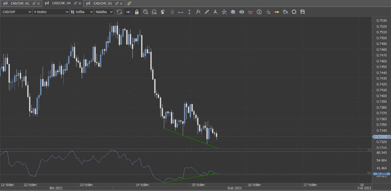Expand the 4 Hodiny timeframe dropdown
The image size is (391, 191).
click(x=51, y=12)
